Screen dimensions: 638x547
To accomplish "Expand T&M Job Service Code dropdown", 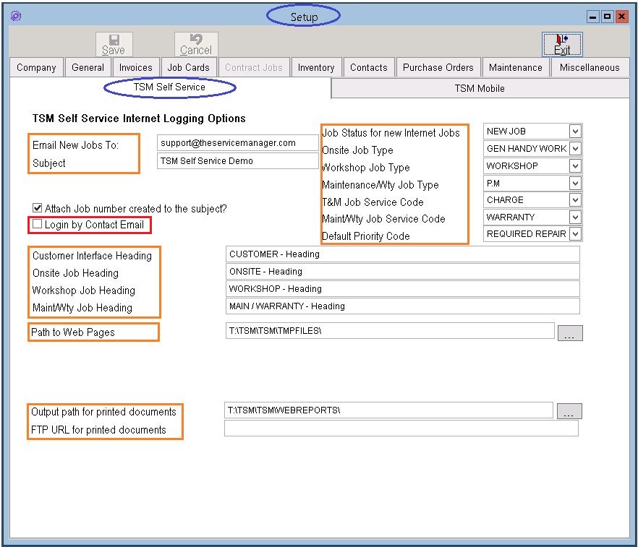I will [x=575, y=200].
